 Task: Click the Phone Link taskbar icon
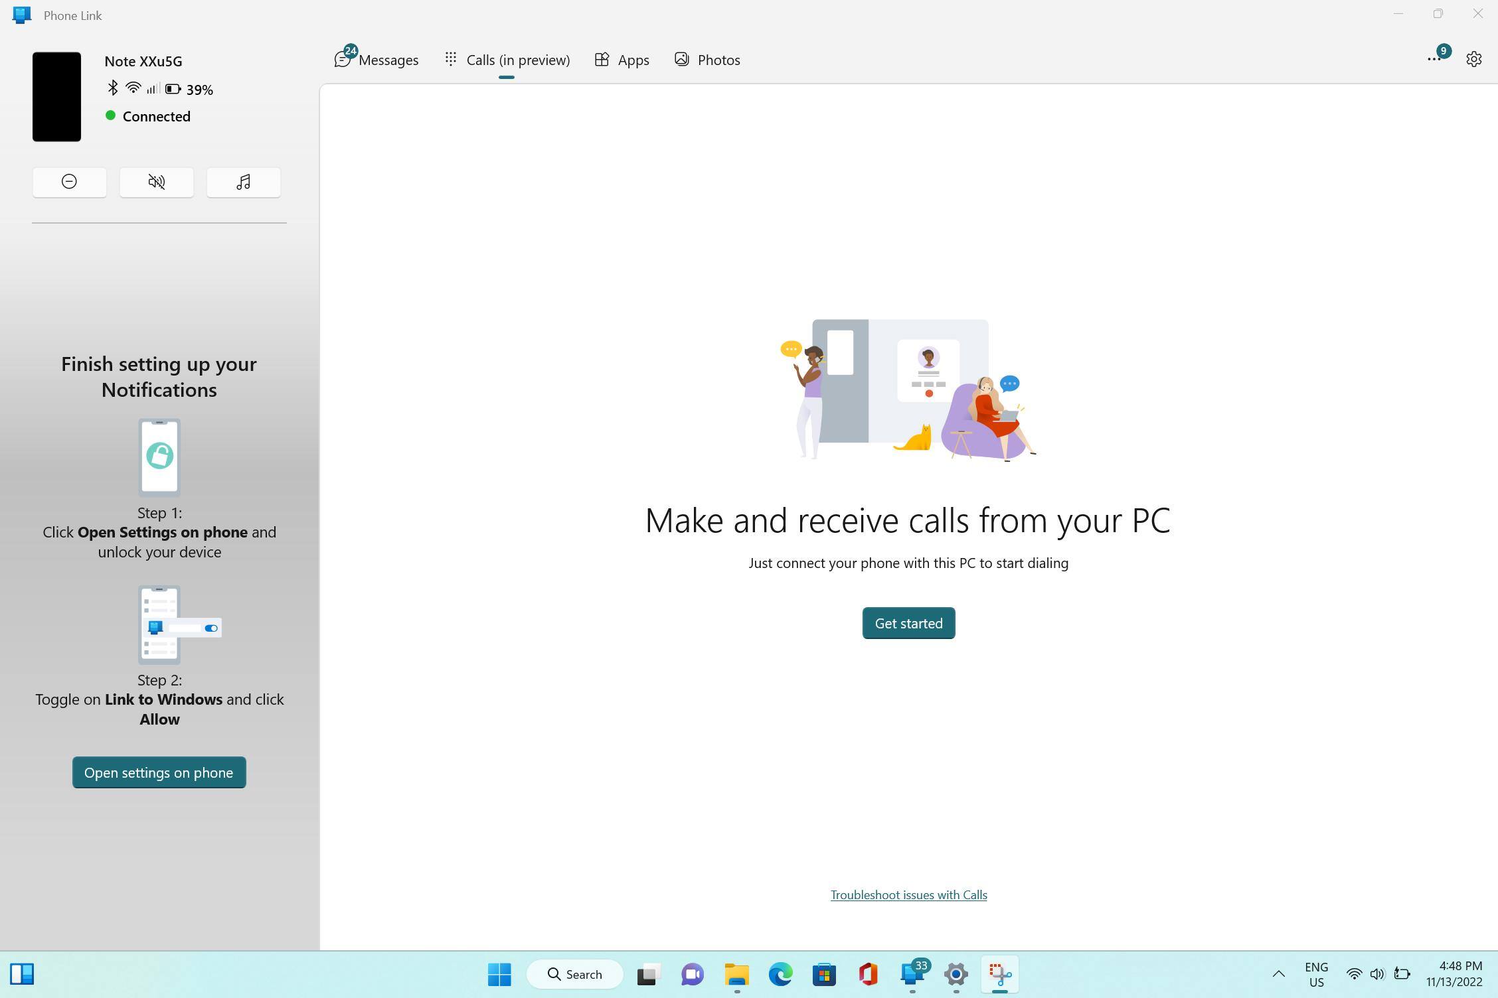tap(913, 974)
